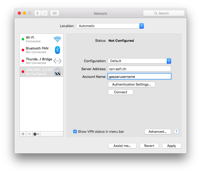Apply the network settings
Image resolution: width=201 pixels, height=174 pixels.
(172, 146)
